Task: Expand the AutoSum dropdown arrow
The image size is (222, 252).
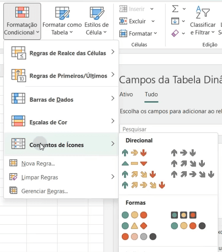Action: click(184, 9)
